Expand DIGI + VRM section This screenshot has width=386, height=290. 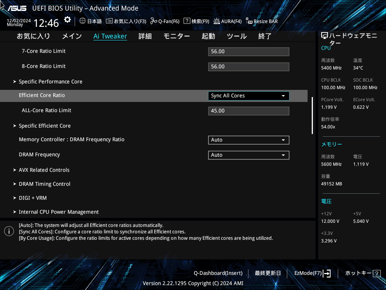[x=33, y=198]
